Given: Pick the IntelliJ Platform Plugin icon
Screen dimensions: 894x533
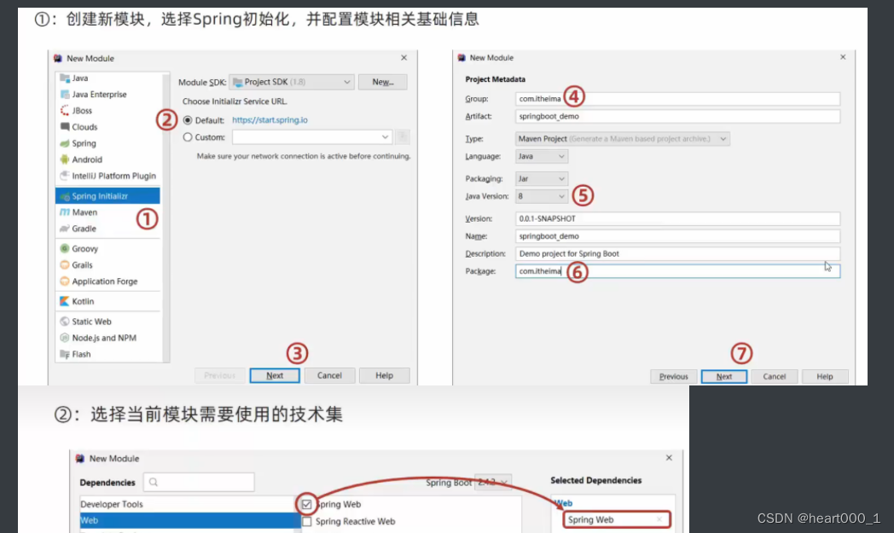Looking at the screenshot, I should click(x=65, y=176).
